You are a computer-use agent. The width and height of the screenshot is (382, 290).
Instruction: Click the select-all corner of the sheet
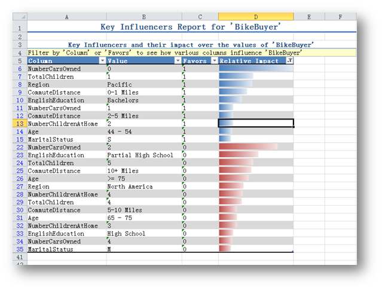click(19, 17)
